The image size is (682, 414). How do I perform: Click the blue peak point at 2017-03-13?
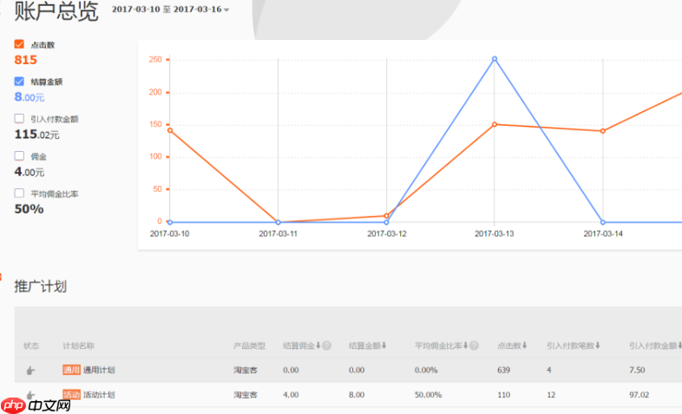point(495,59)
